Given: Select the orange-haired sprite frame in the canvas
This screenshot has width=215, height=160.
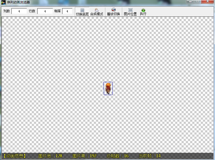Looking at the screenshot, I should [108, 88].
